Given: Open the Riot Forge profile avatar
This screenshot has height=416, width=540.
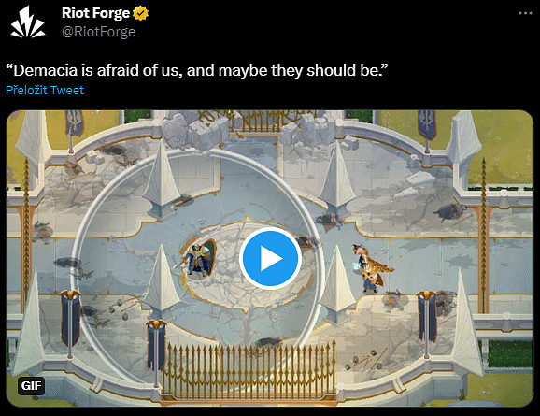Looking at the screenshot, I should [x=28, y=22].
